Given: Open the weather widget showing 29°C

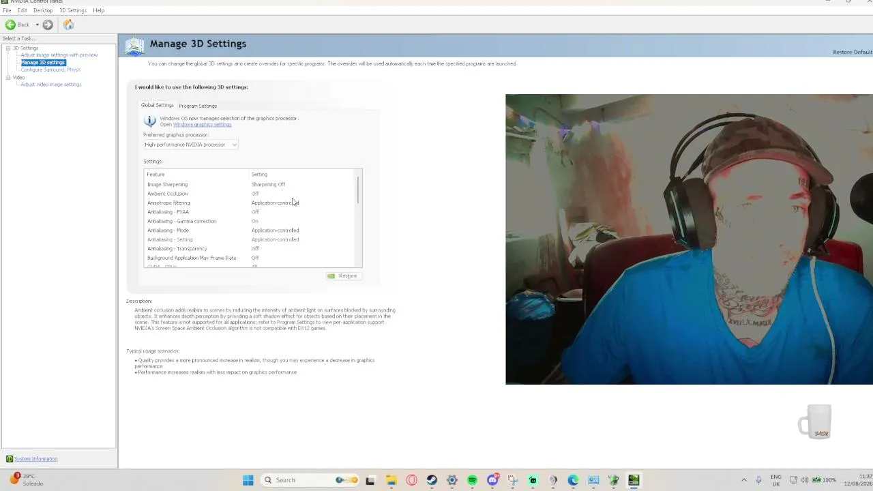Looking at the screenshot, I should click(26, 479).
